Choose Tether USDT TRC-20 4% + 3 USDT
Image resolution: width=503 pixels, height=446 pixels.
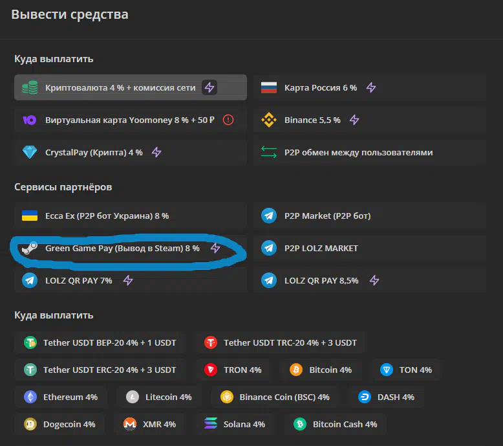point(280,342)
